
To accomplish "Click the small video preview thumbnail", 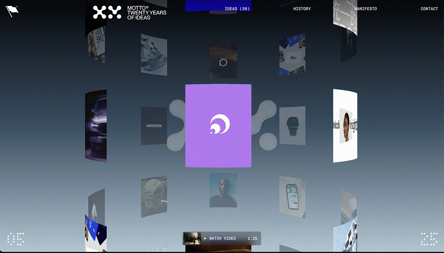I will (x=192, y=238).
